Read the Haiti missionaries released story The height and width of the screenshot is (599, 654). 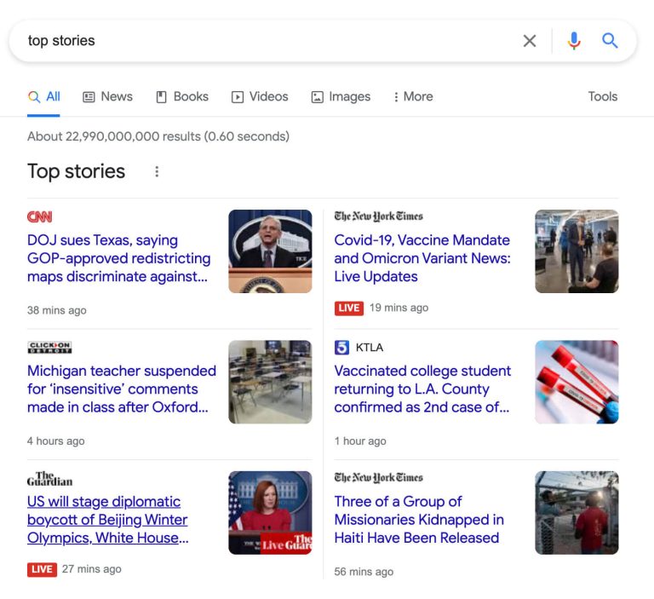[x=418, y=520]
